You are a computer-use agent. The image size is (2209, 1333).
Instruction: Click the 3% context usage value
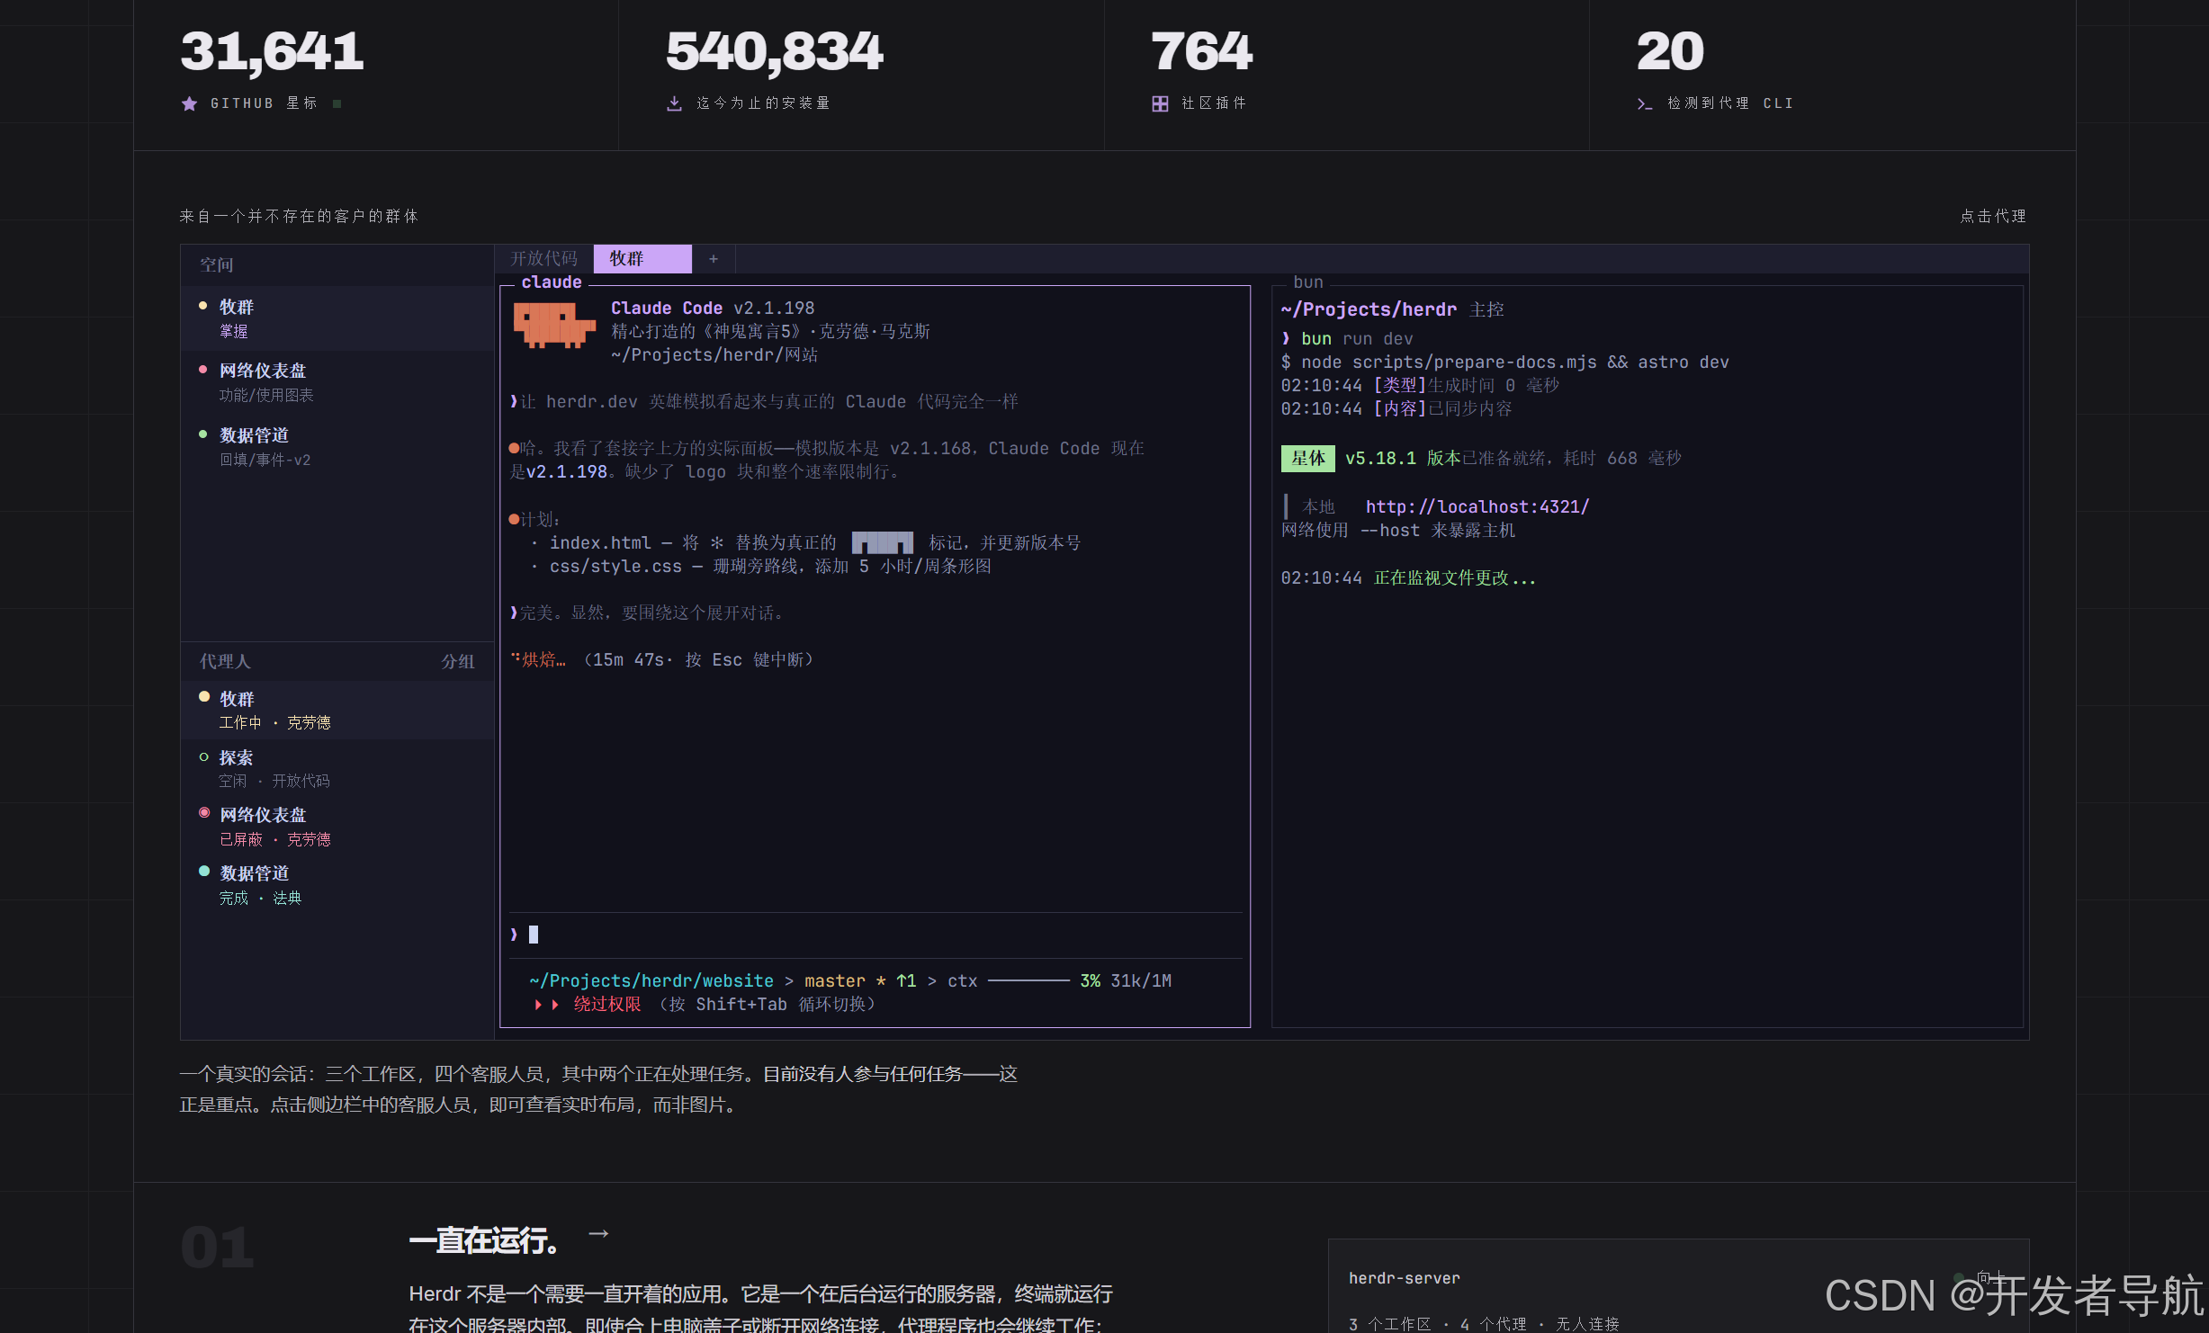[x=1090, y=981]
